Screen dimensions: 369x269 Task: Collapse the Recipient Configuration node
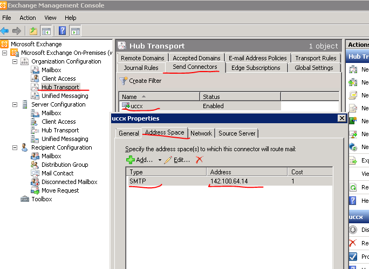point(15,147)
